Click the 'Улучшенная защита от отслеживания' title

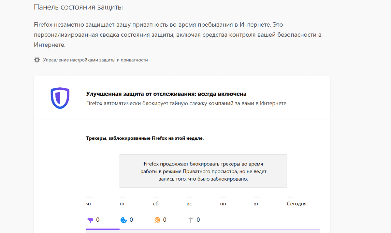[x=166, y=94]
